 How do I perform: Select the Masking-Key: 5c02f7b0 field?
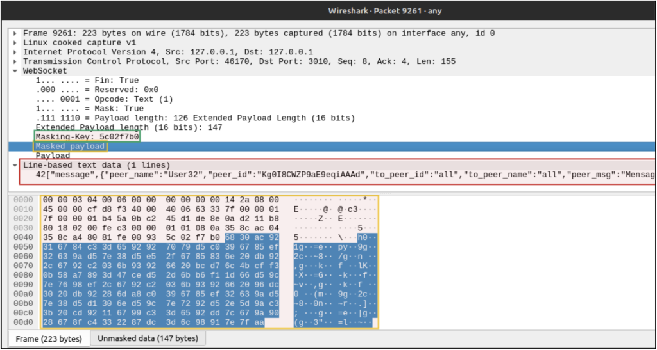(x=87, y=137)
